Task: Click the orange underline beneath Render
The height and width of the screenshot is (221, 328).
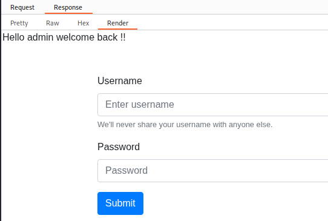Action: pos(117,29)
